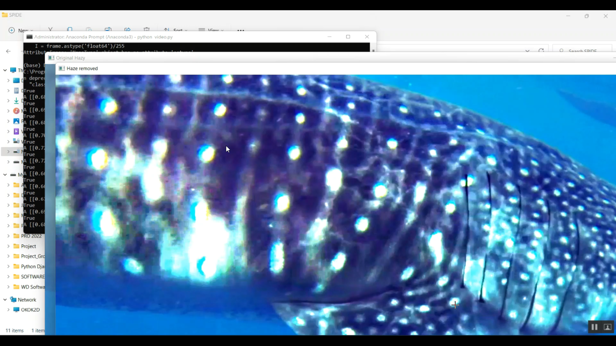Pause the video playback

click(x=594, y=327)
